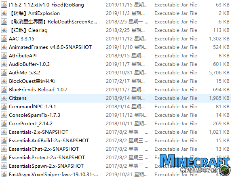The image size is (232, 177).
Task: Select the jar icon for Clearlag plugin
Action: [4, 30]
